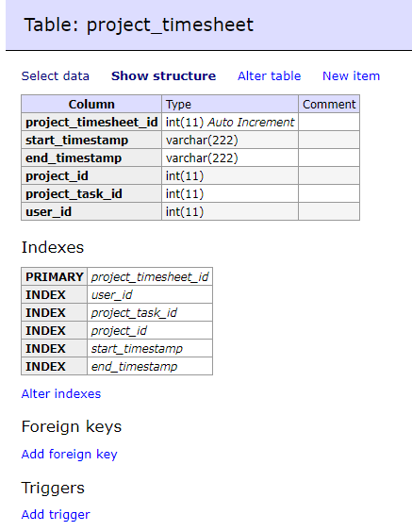Click the Column header in structure table
Image resolution: width=412 pixels, height=531 pixels.
(91, 104)
